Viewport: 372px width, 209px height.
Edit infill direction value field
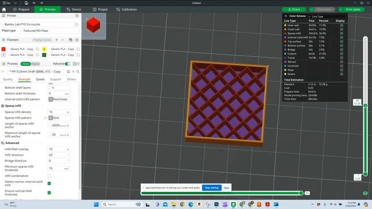coord(59,155)
